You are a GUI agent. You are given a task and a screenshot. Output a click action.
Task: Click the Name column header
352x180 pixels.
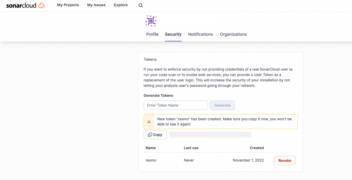[151, 148]
